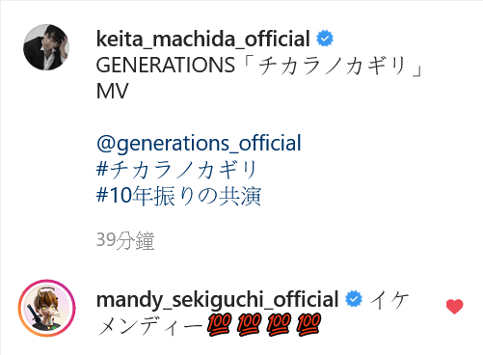
Task: View mandy_sekiguchi_official story avatar
Action: 47,308
